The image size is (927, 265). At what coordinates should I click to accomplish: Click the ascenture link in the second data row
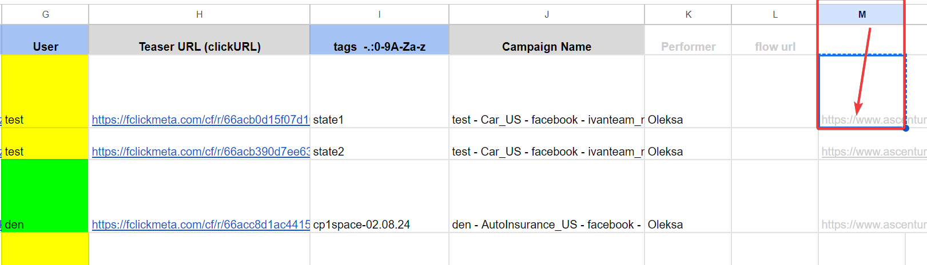[874, 152]
